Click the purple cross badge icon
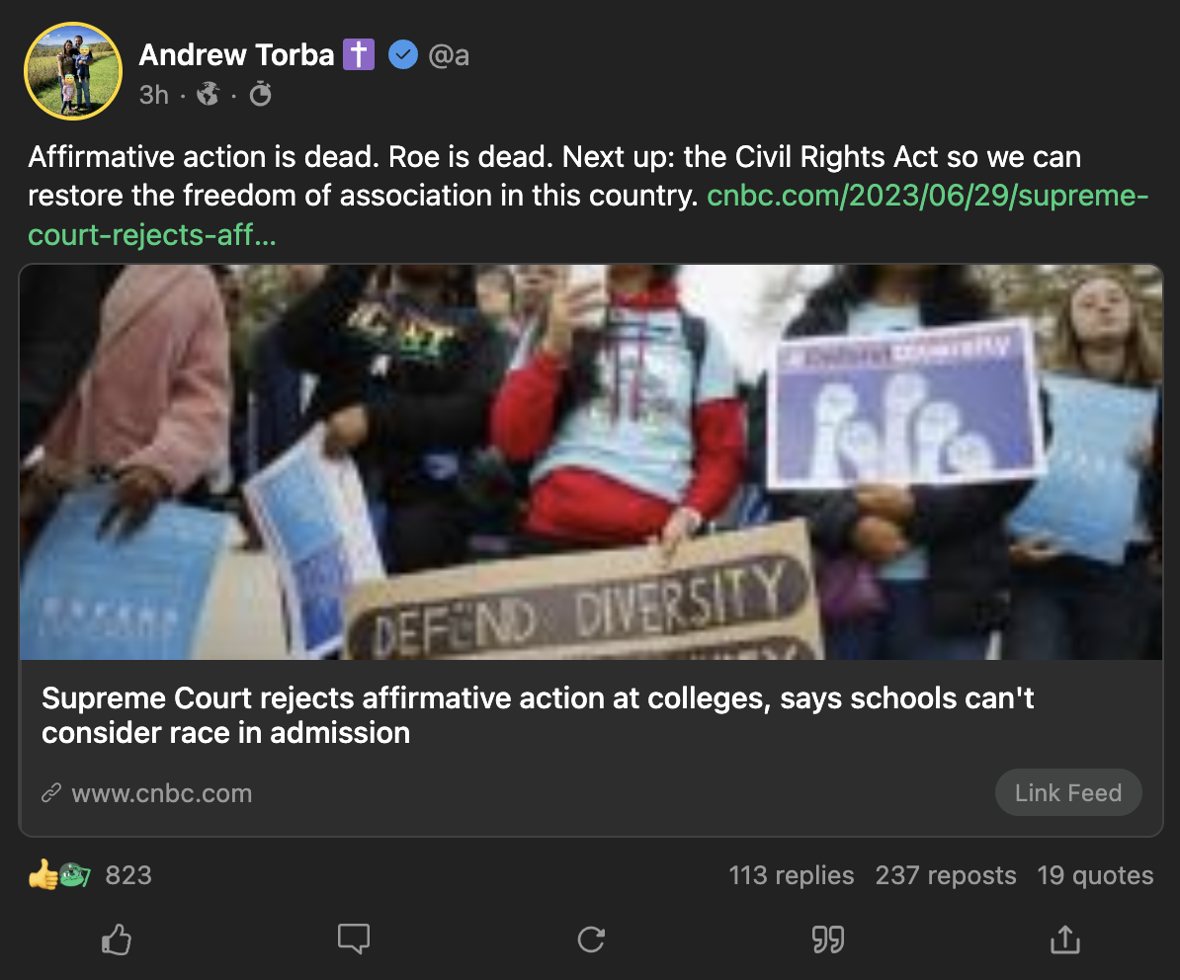This screenshot has width=1180, height=980. click(x=359, y=55)
